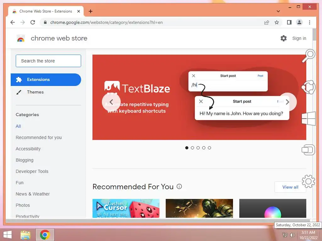Bookmark this page with the star
This screenshot has width=322, height=241.
pos(277,22)
